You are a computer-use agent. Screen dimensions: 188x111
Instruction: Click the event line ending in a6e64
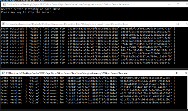click(88, 103)
